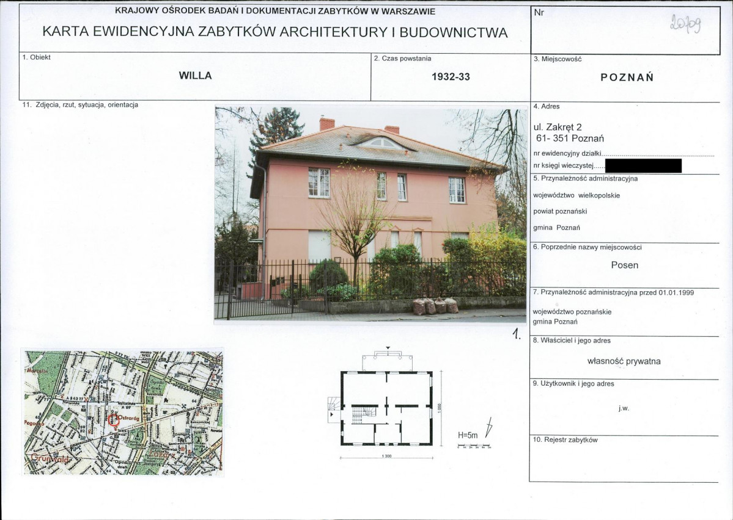Click the location map thumbnail
This screenshot has width=733, height=520.
click(122, 412)
